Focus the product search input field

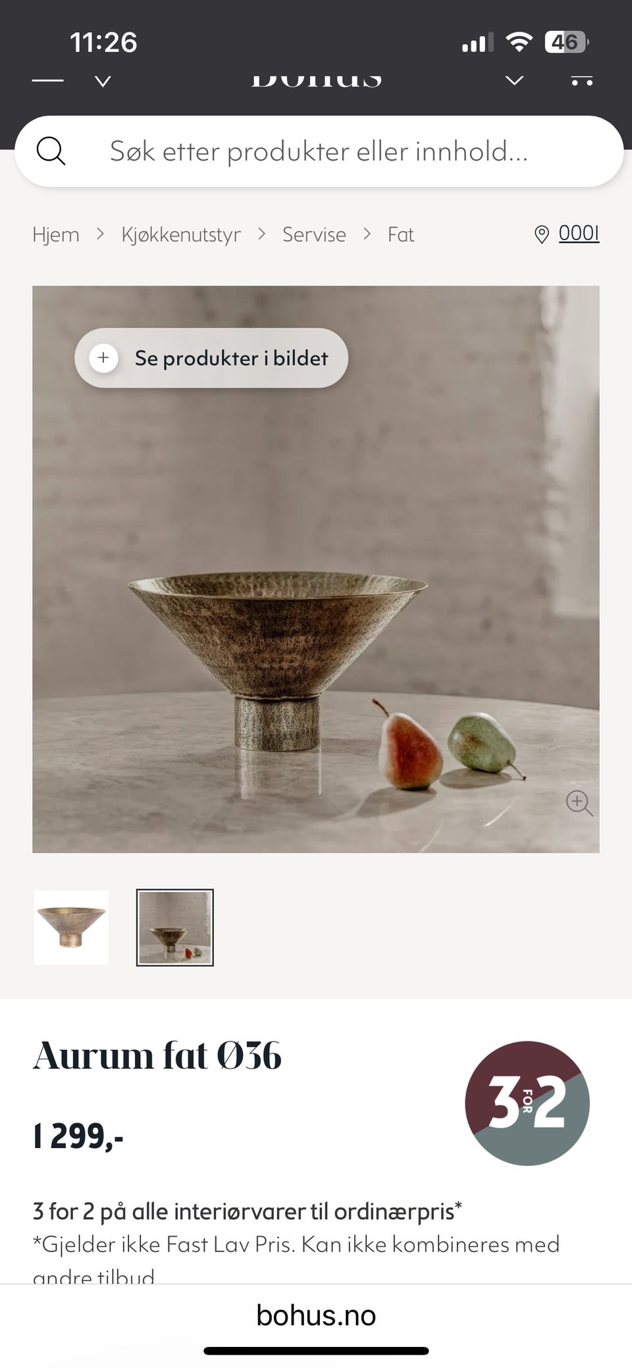[x=319, y=151]
